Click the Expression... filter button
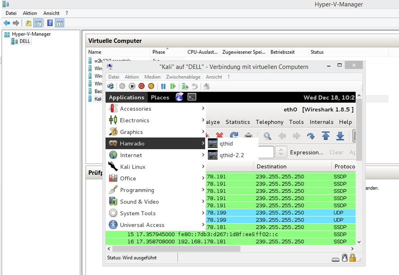The height and width of the screenshot is (275, 399). point(306,152)
